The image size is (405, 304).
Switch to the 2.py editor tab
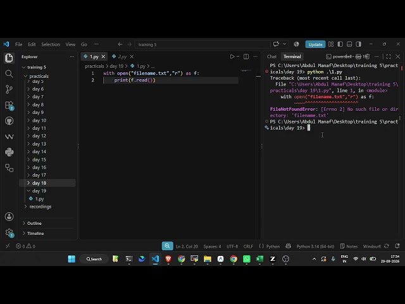pyautogui.click(x=122, y=56)
